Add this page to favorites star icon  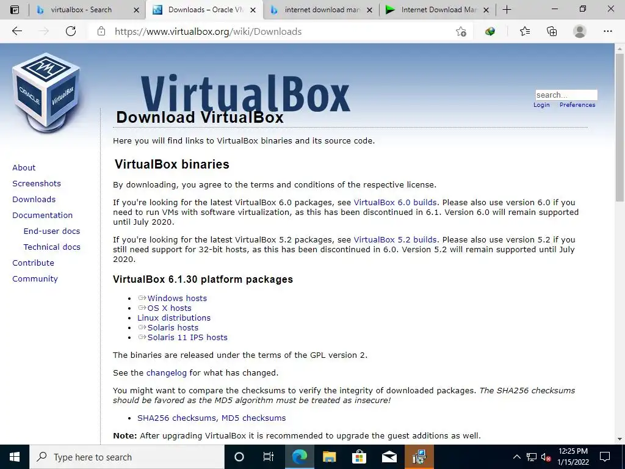461,31
